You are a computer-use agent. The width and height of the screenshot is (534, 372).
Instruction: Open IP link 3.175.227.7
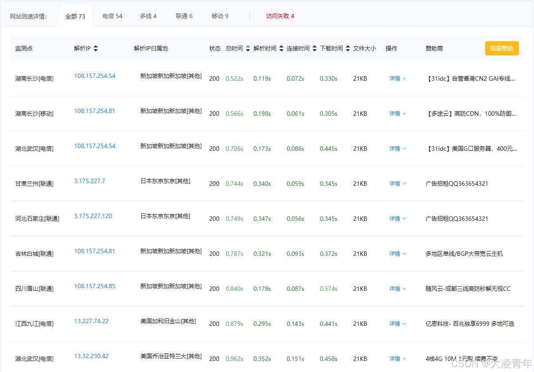90,181
